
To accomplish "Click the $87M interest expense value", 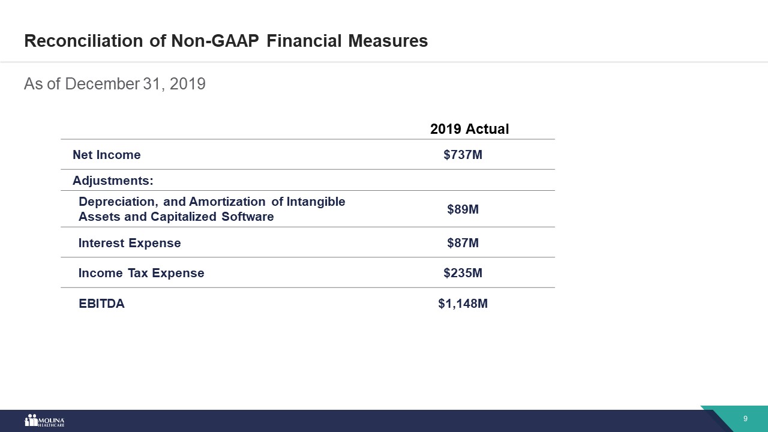I will [463, 243].
